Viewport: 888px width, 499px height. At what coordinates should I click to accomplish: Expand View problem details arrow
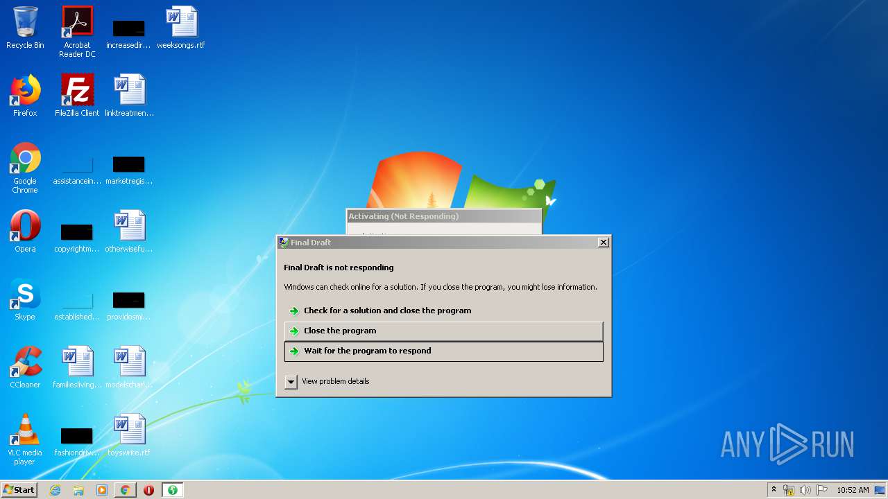pos(291,382)
